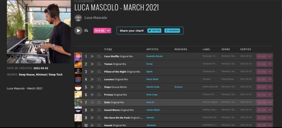282x128 pixels.
Task: Add Tuman to queue
Action: coord(99,64)
